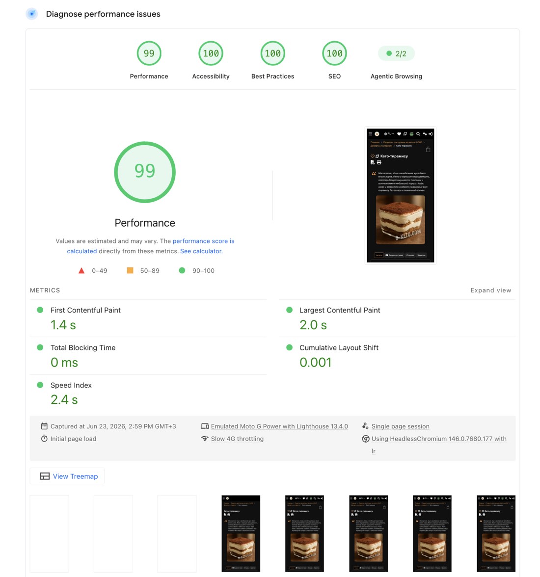
Task: Click the Best Practices label under its gauge
Action: (273, 76)
